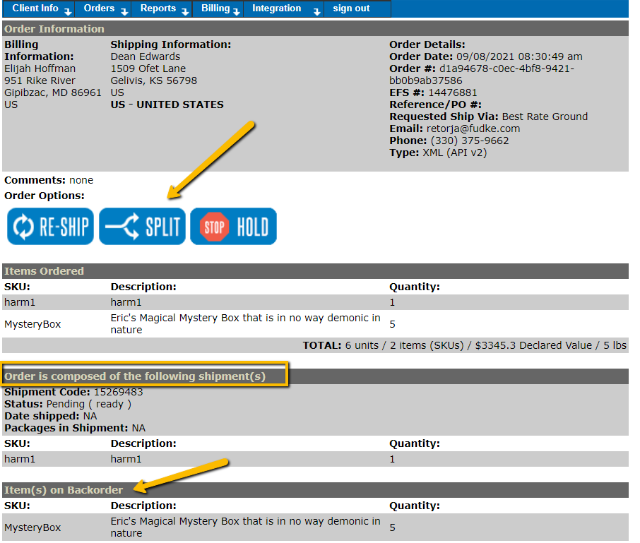This screenshot has height=543, width=640.
Task: Click the Comments: none line
Action: [49, 180]
